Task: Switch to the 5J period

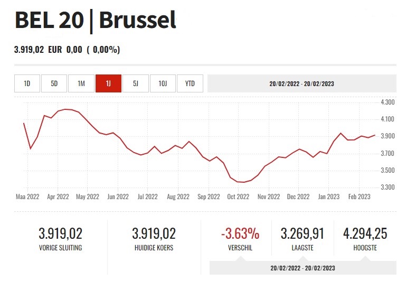Action: (136, 83)
